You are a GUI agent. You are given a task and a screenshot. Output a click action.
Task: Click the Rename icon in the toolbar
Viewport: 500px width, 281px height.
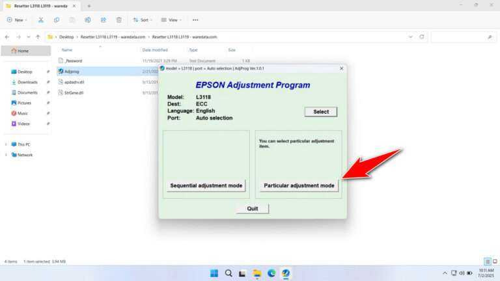(87, 20)
